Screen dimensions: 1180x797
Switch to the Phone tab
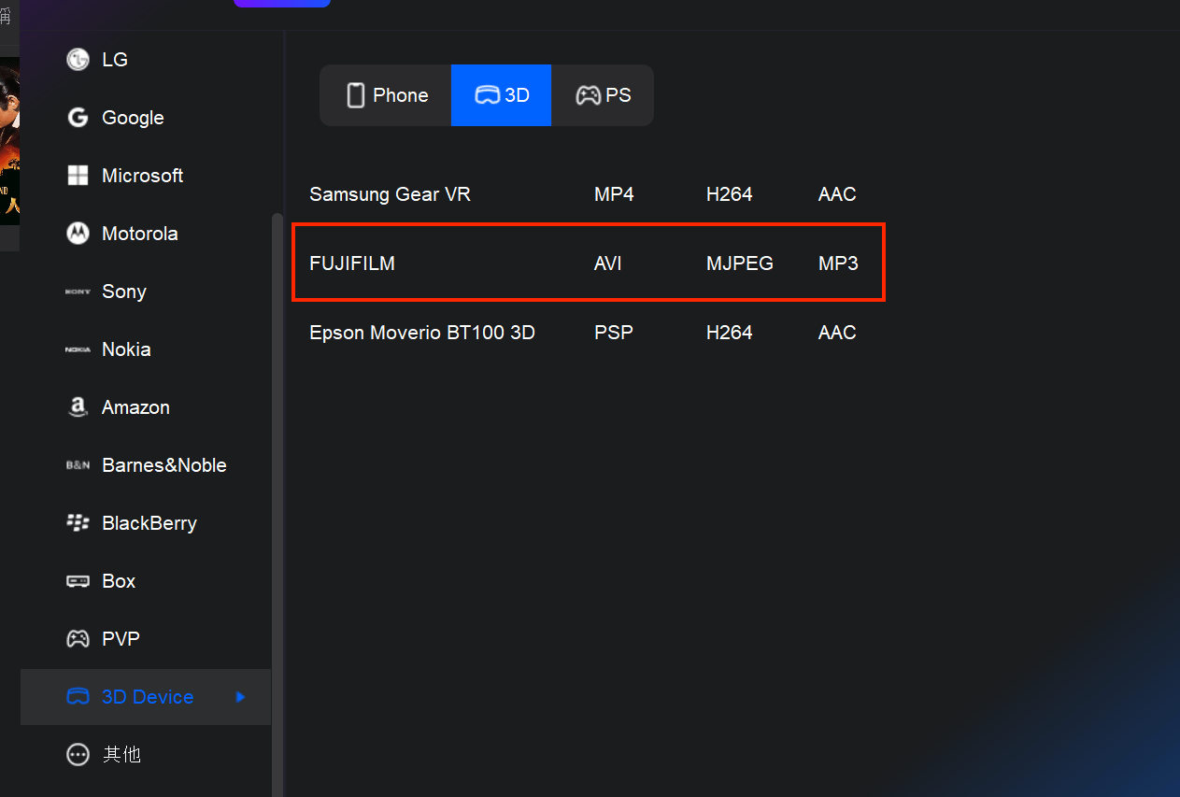click(x=386, y=95)
